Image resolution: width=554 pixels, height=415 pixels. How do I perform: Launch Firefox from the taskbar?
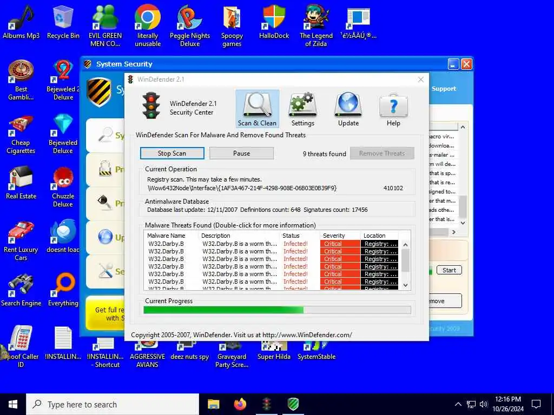[x=240, y=404]
